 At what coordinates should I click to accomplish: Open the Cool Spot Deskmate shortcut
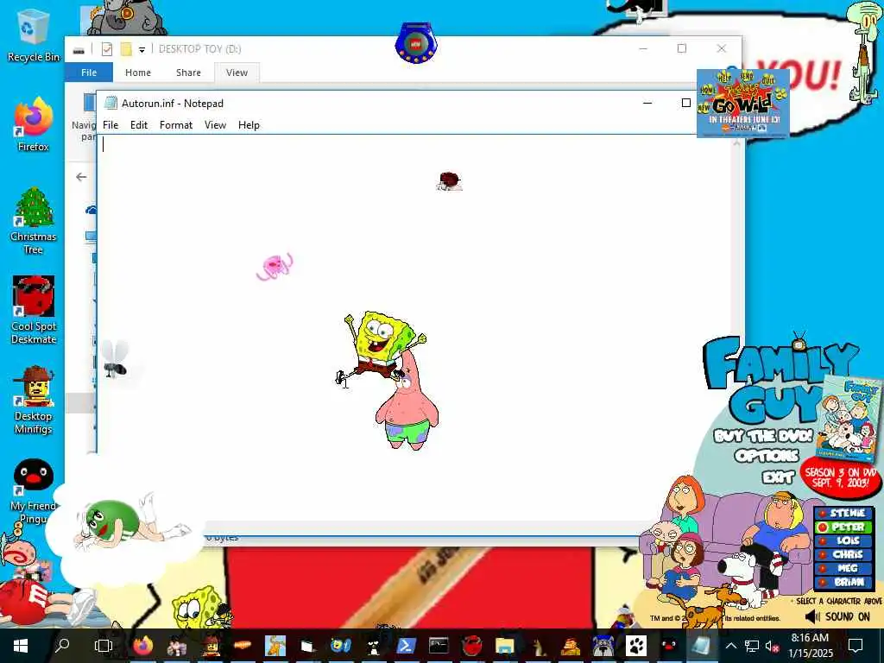tap(33, 310)
